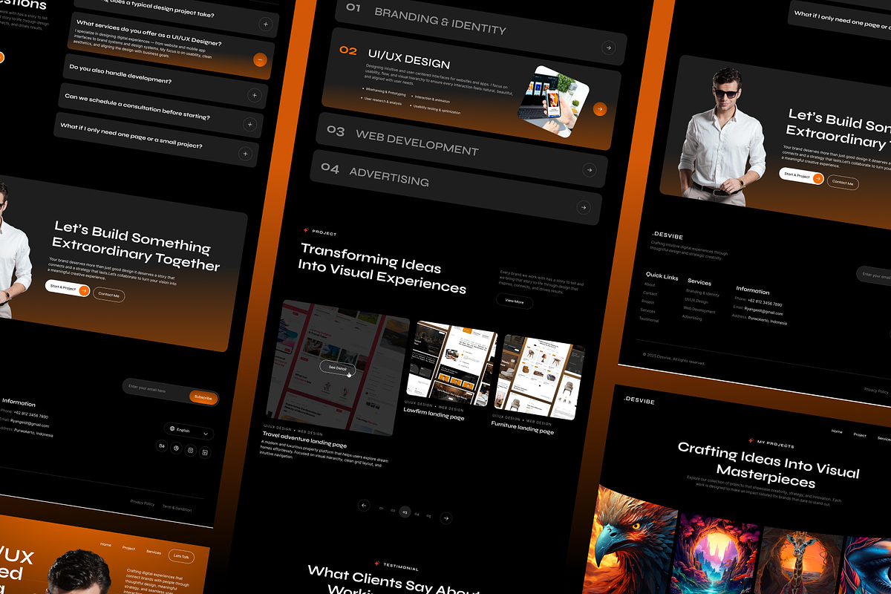Select pagination page 05
Screen dimensions: 891x594
428,515
